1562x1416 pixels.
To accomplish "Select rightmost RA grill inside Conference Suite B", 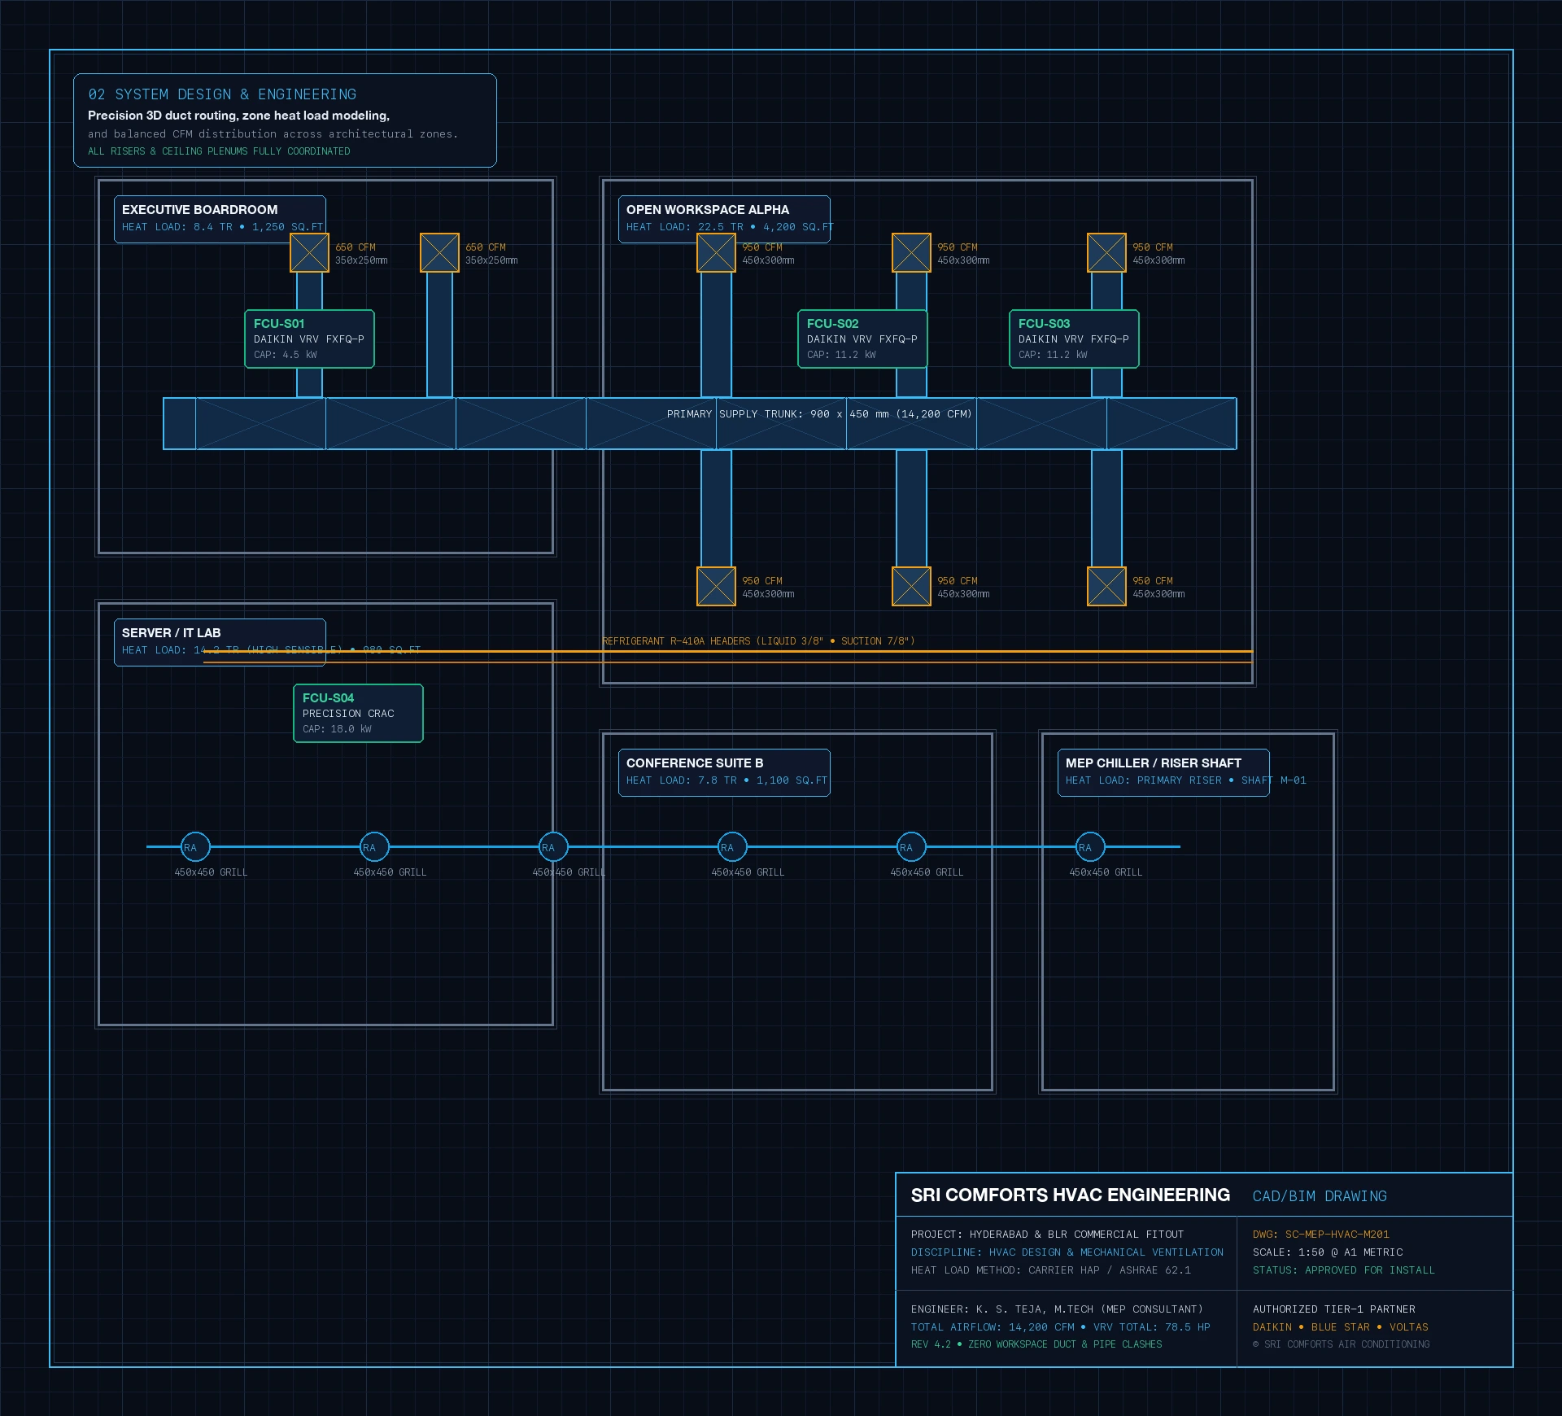I will tap(911, 846).
